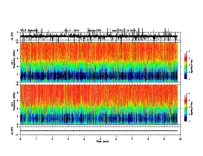Click the ch.3 flat voltage trace panel
Screen dimensions: 203x156
tap(100, 131)
